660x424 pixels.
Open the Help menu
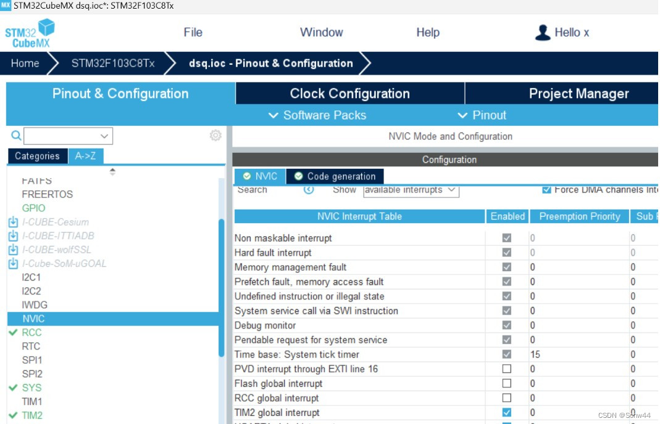[428, 33]
